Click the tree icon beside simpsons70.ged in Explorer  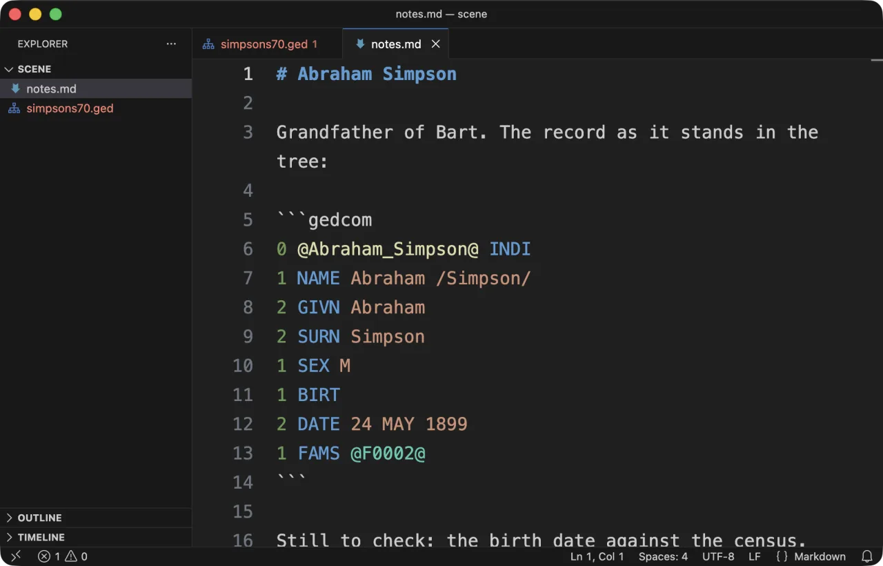(x=14, y=108)
